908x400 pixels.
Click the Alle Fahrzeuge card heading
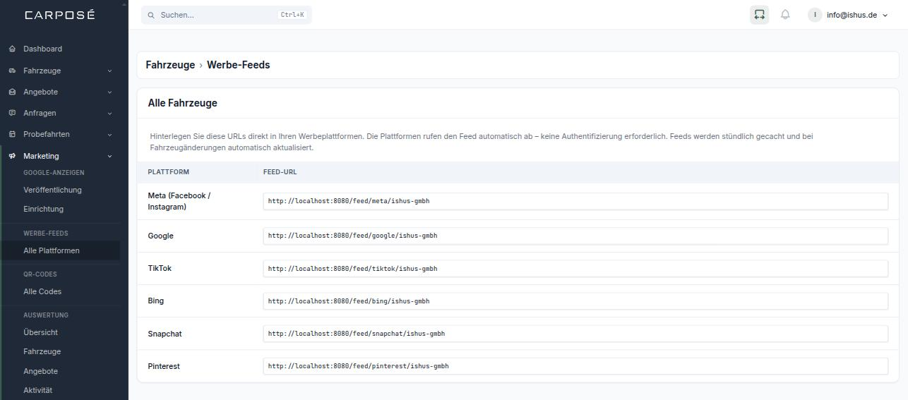coord(182,103)
